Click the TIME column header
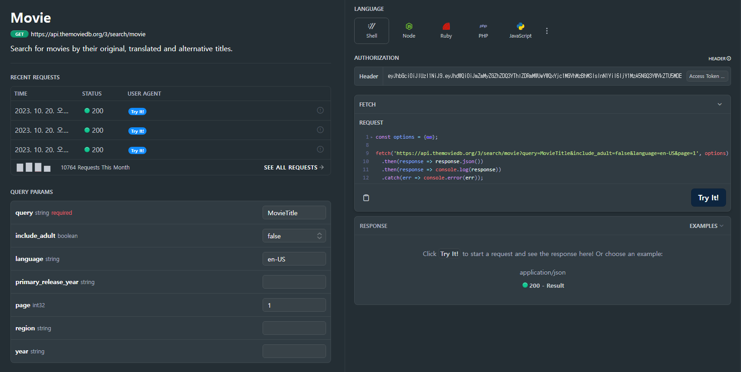Image resolution: width=741 pixels, height=372 pixels. (21, 93)
